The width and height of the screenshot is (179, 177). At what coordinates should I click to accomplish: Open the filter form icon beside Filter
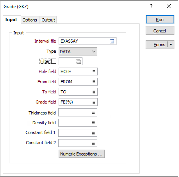pyautogui.click(x=78, y=61)
